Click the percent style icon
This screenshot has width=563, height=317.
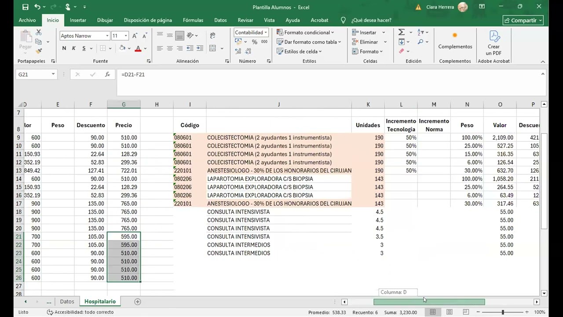tap(254, 42)
